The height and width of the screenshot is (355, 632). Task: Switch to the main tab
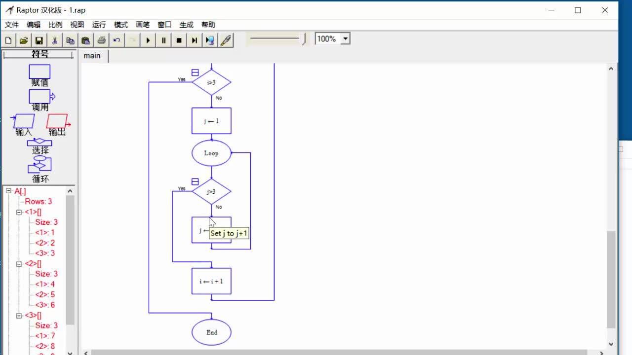click(92, 56)
